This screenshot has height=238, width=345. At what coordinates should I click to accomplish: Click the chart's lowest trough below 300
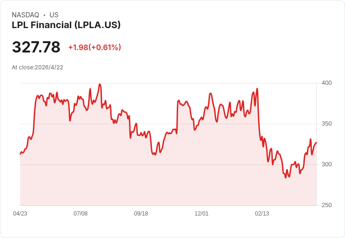[x=285, y=178]
